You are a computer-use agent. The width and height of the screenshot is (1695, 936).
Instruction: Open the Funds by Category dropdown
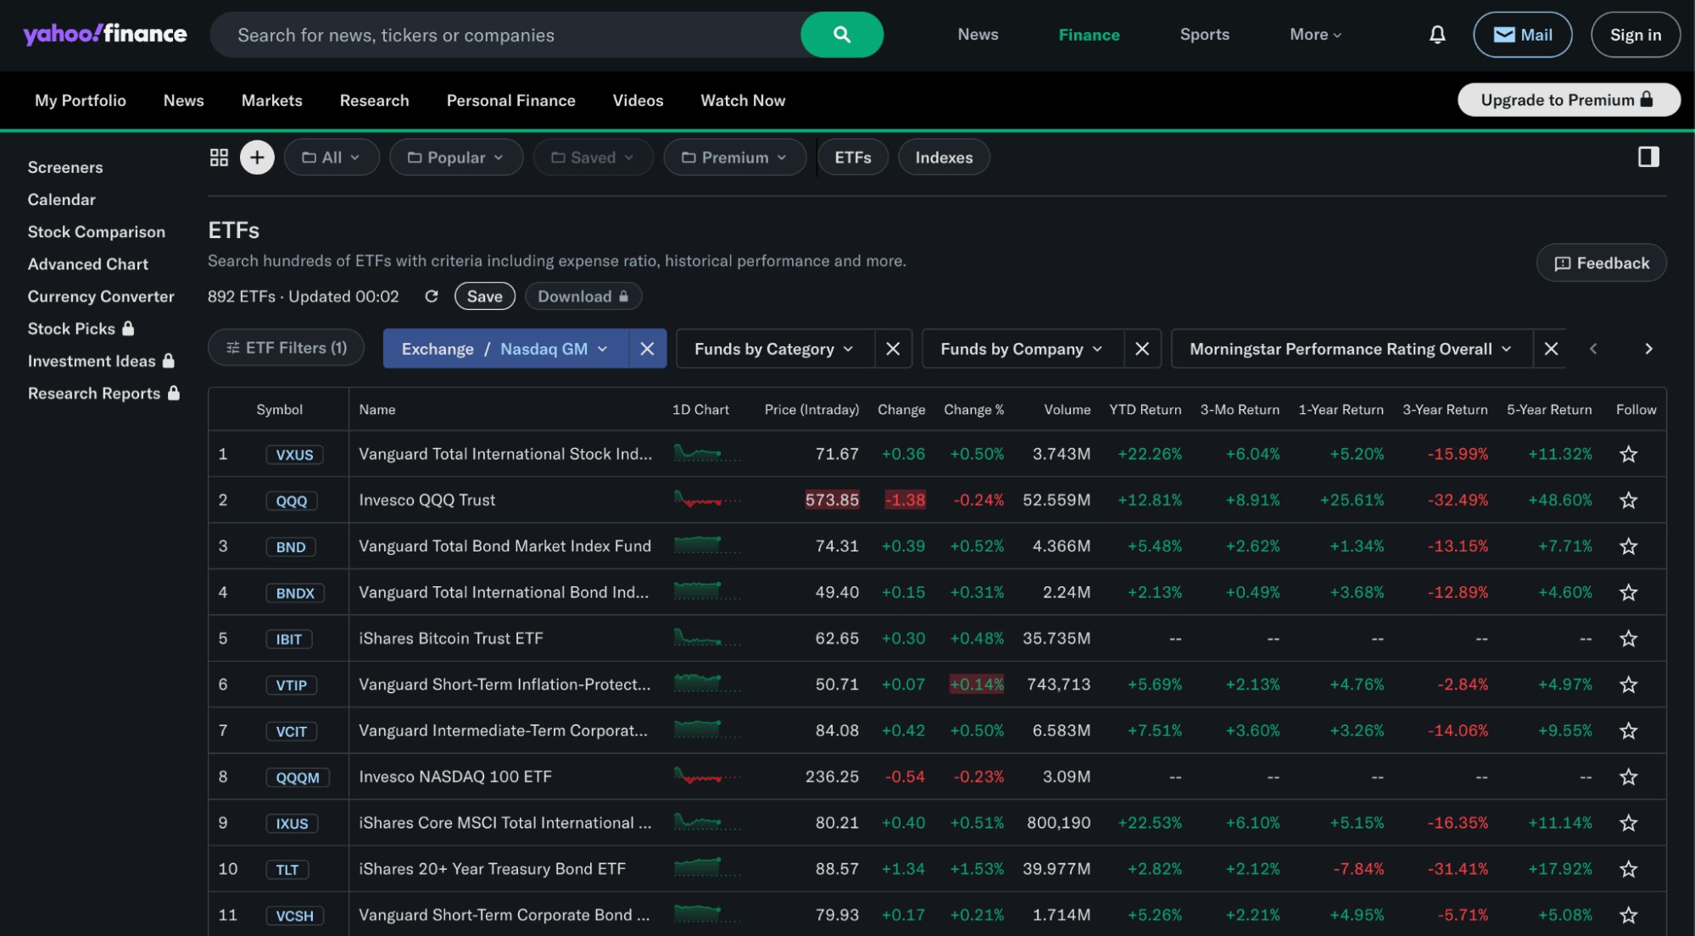(x=775, y=349)
